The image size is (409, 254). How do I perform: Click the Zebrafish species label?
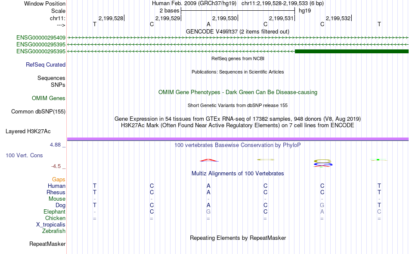(54, 231)
